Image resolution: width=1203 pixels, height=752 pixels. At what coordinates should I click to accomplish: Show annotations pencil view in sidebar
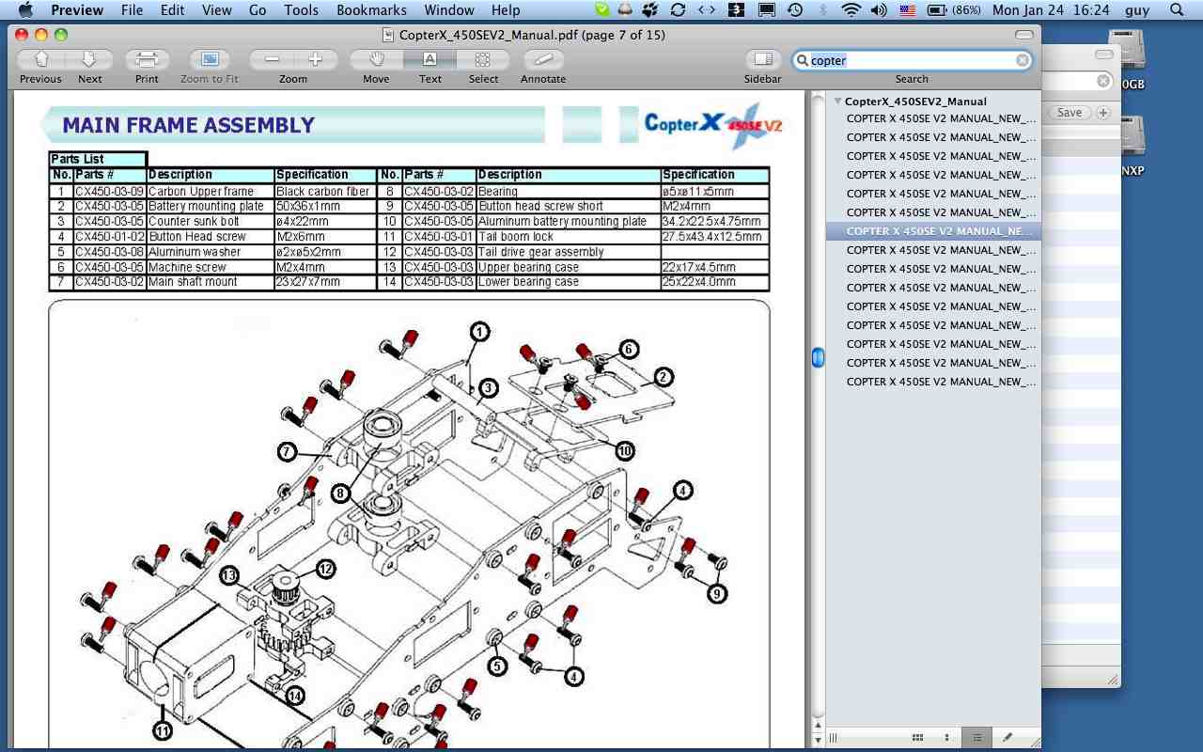tap(1008, 738)
